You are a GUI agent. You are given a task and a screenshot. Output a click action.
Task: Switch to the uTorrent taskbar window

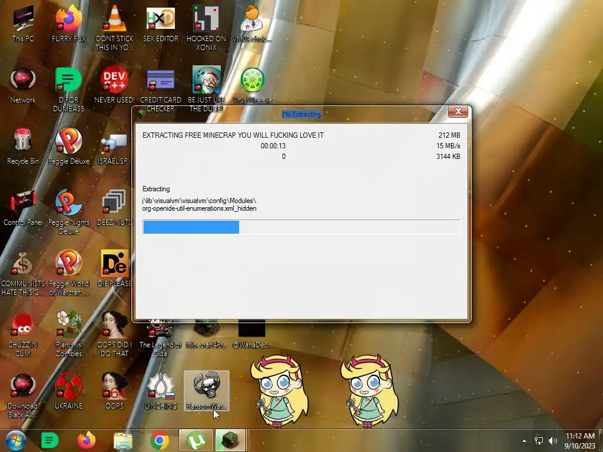196,440
